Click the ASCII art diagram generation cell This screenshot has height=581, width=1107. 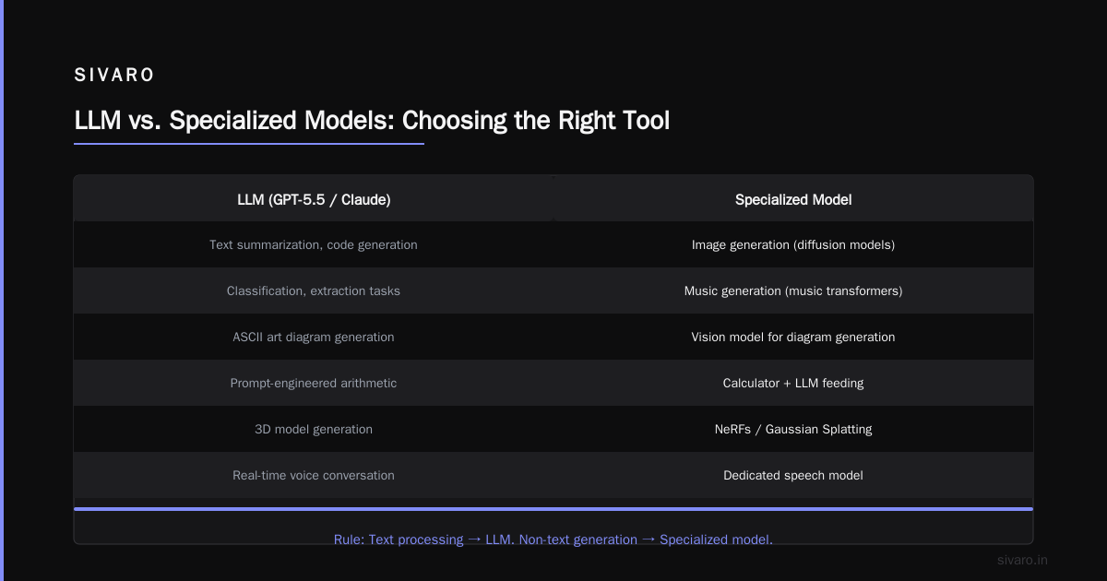click(x=314, y=337)
